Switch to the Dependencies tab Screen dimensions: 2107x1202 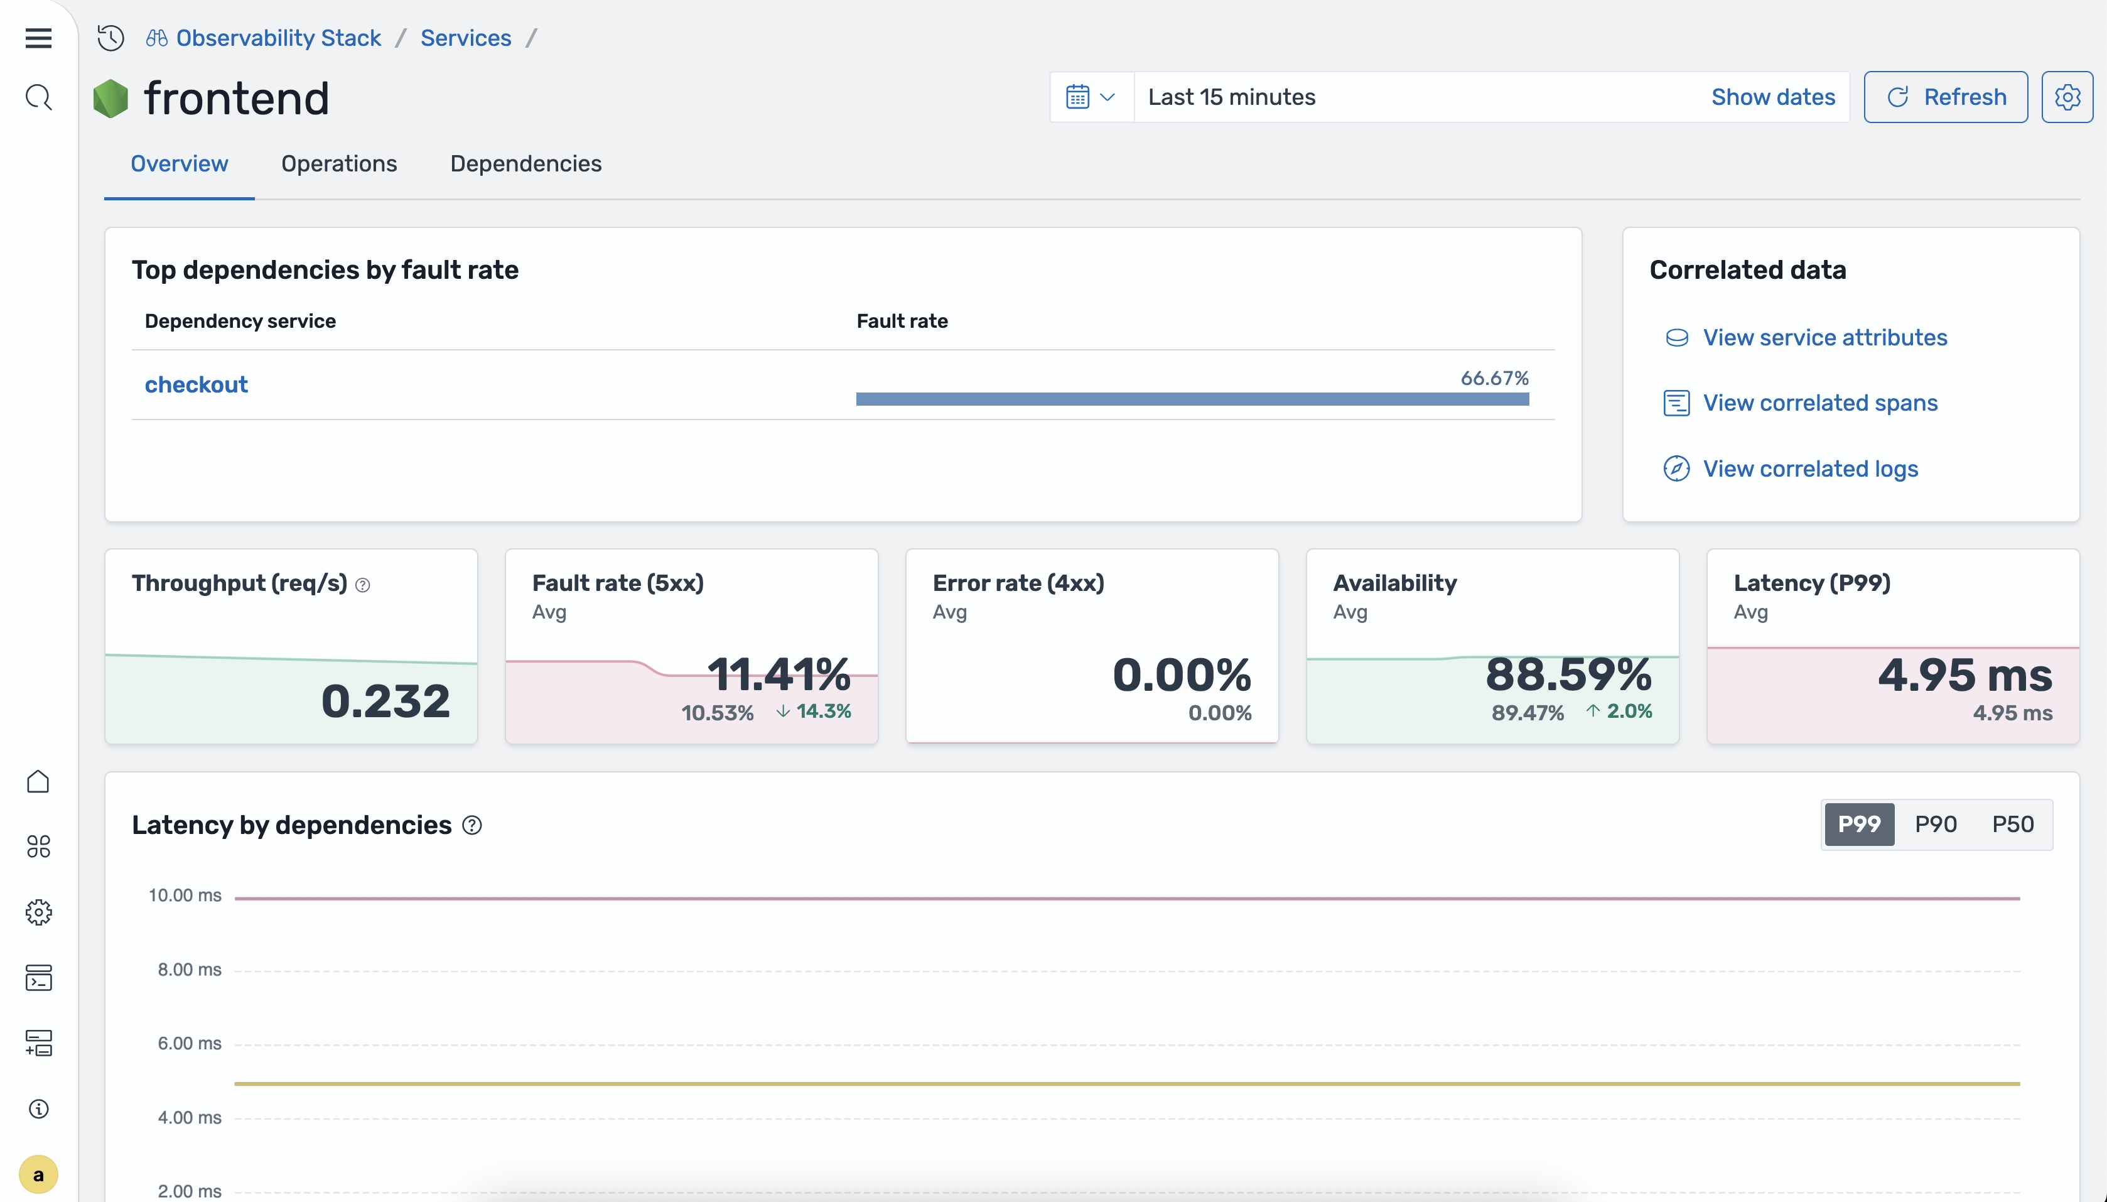tap(525, 163)
